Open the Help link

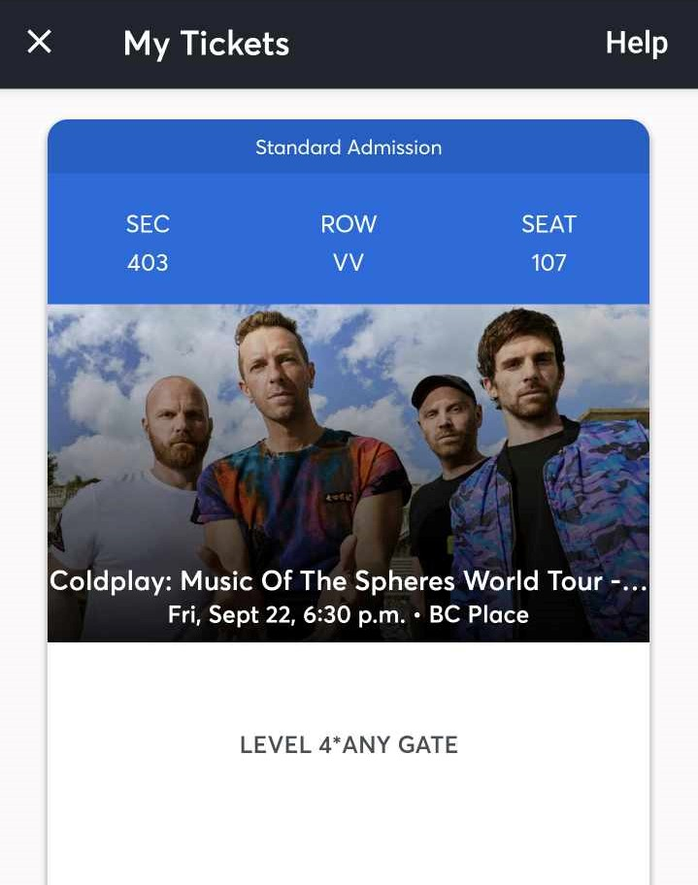[x=636, y=43]
